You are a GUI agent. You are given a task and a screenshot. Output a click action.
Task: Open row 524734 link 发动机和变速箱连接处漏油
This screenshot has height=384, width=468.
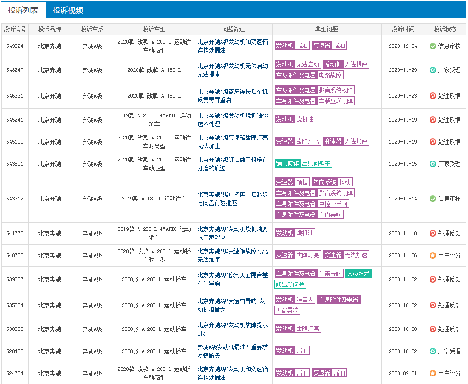[232, 373]
